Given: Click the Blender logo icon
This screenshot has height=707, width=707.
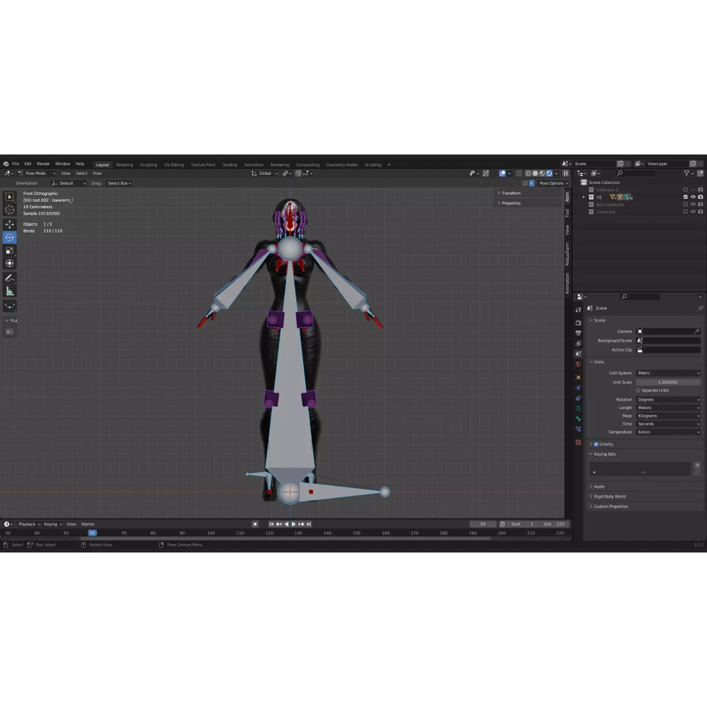Looking at the screenshot, I should 6,164.
